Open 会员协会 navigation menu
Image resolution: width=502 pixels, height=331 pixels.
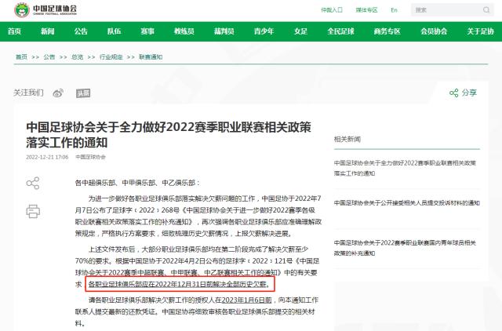click(434, 31)
